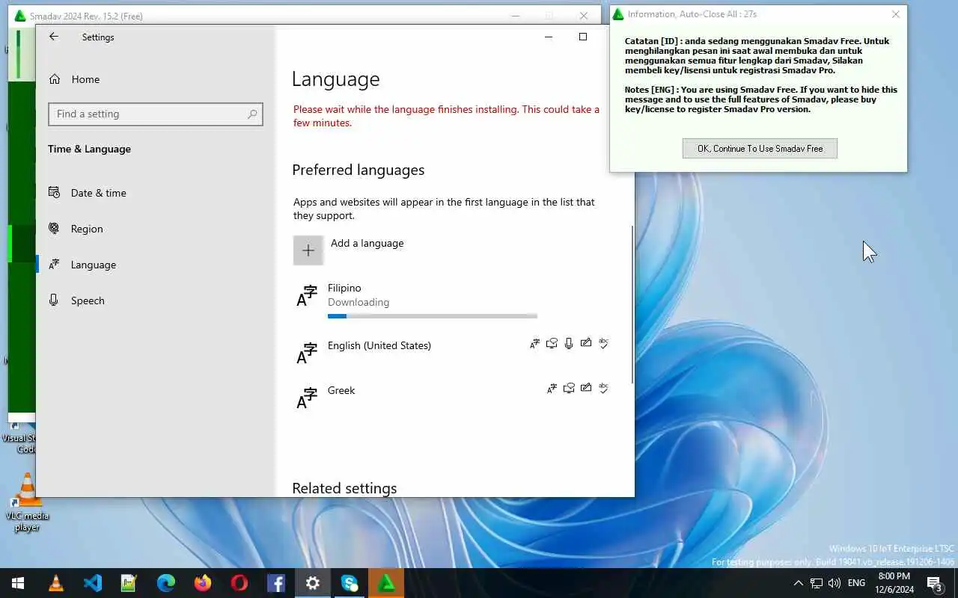This screenshot has height=598, width=958.
Task: Click Greek text-to-speech feature icon
Action: point(569,389)
